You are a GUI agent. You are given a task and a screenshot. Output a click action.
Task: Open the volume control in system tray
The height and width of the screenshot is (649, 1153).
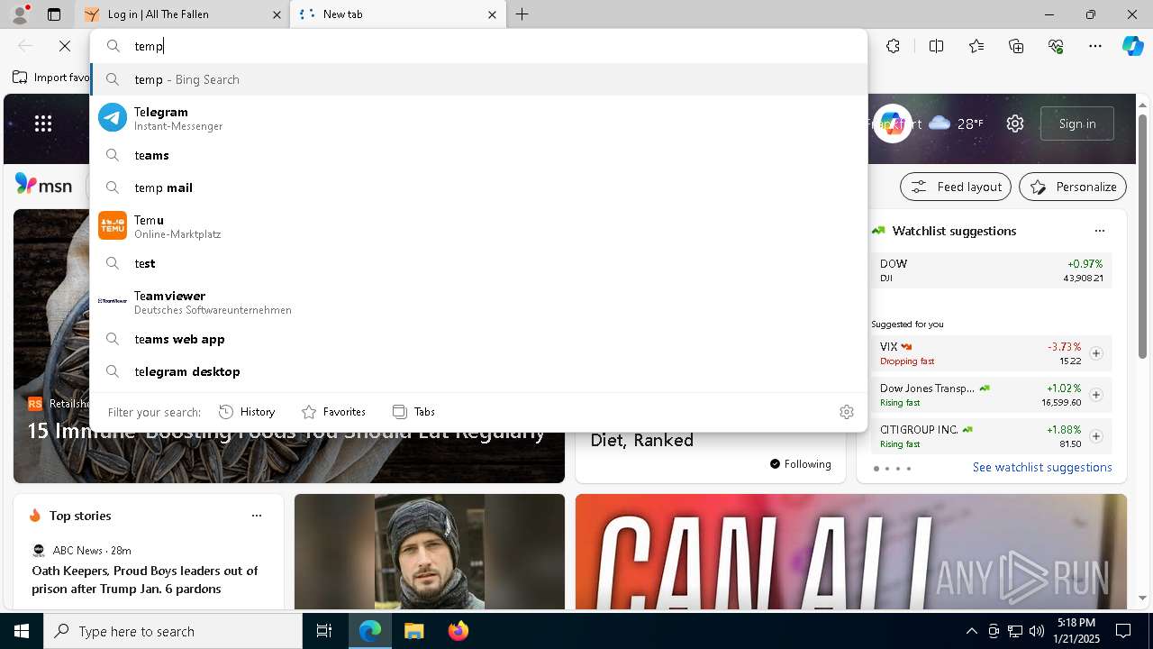tap(1036, 631)
